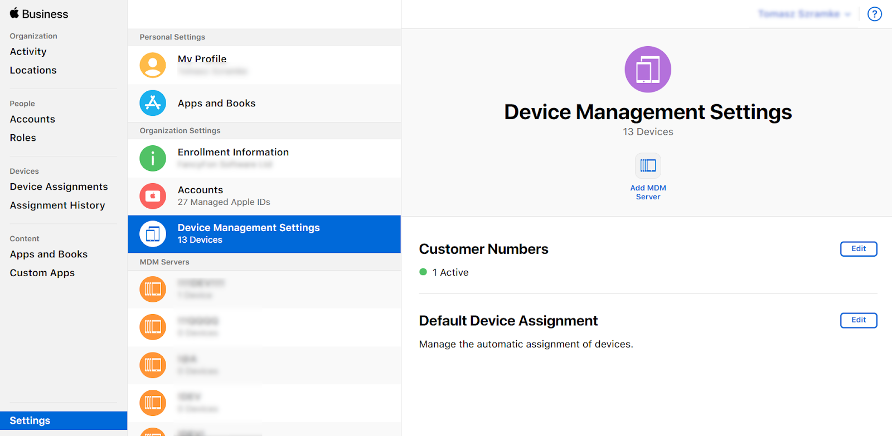Select Device Management Settings list row

point(264,234)
